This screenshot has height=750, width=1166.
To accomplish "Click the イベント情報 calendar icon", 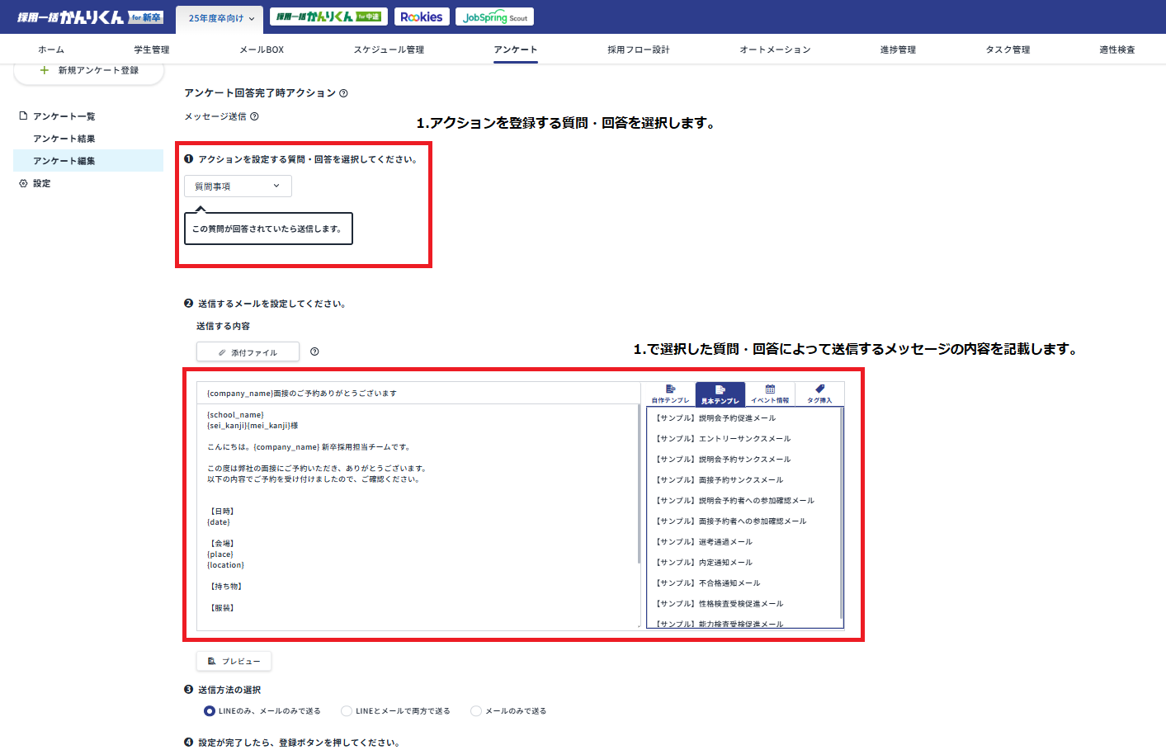I will (x=770, y=389).
